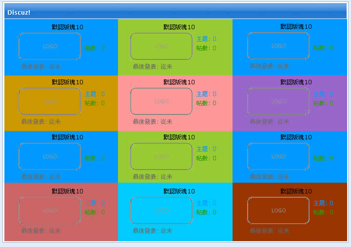Image resolution: width=351 pixels, height=247 pixels.
Task: Click the LOGO image in the pink forum cell
Action: [x=161, y=101]
